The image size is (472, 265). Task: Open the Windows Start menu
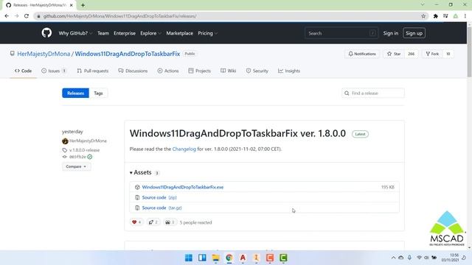click(189, 258)
